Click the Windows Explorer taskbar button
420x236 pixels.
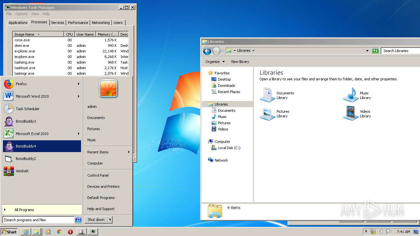(36, 232)
